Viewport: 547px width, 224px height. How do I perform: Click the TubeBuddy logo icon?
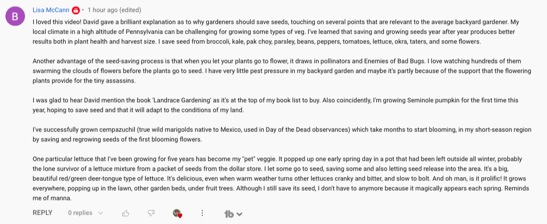coord(228,214)
